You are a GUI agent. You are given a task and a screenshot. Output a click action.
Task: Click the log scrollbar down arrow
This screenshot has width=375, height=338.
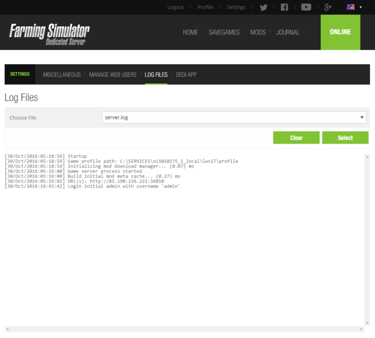click(x=367, y=323)
